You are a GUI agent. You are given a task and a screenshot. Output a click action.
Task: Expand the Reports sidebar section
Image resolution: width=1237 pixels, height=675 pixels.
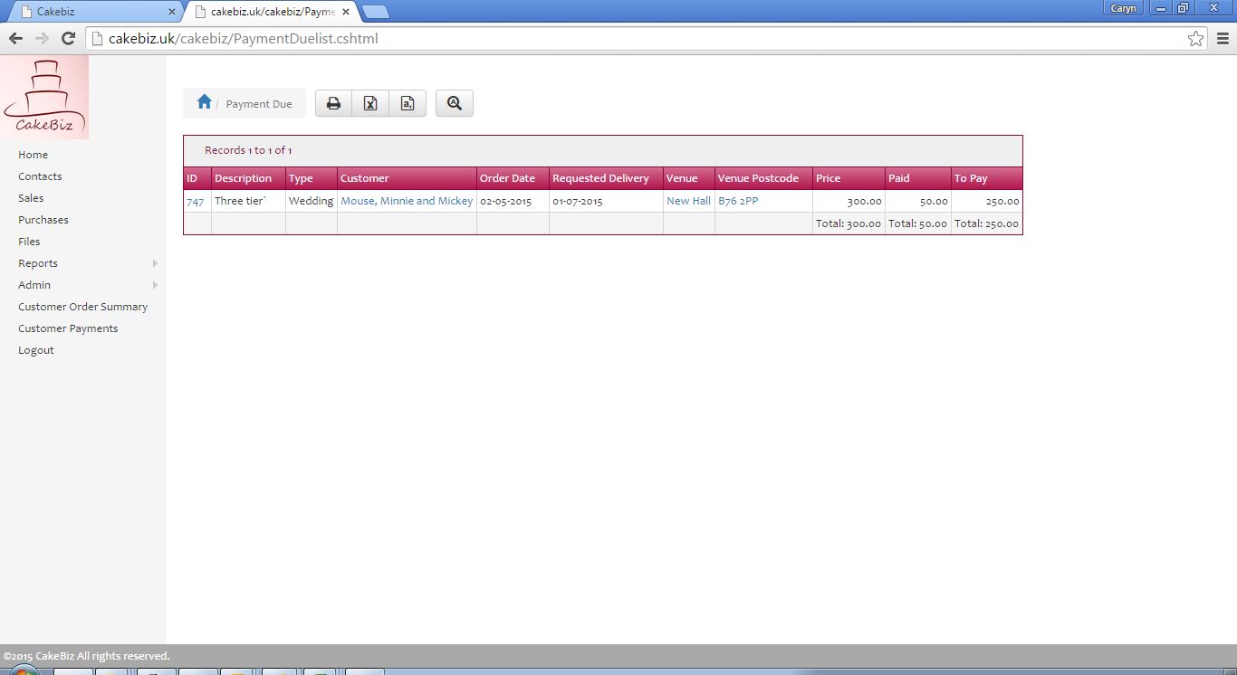tap(38, 262)
